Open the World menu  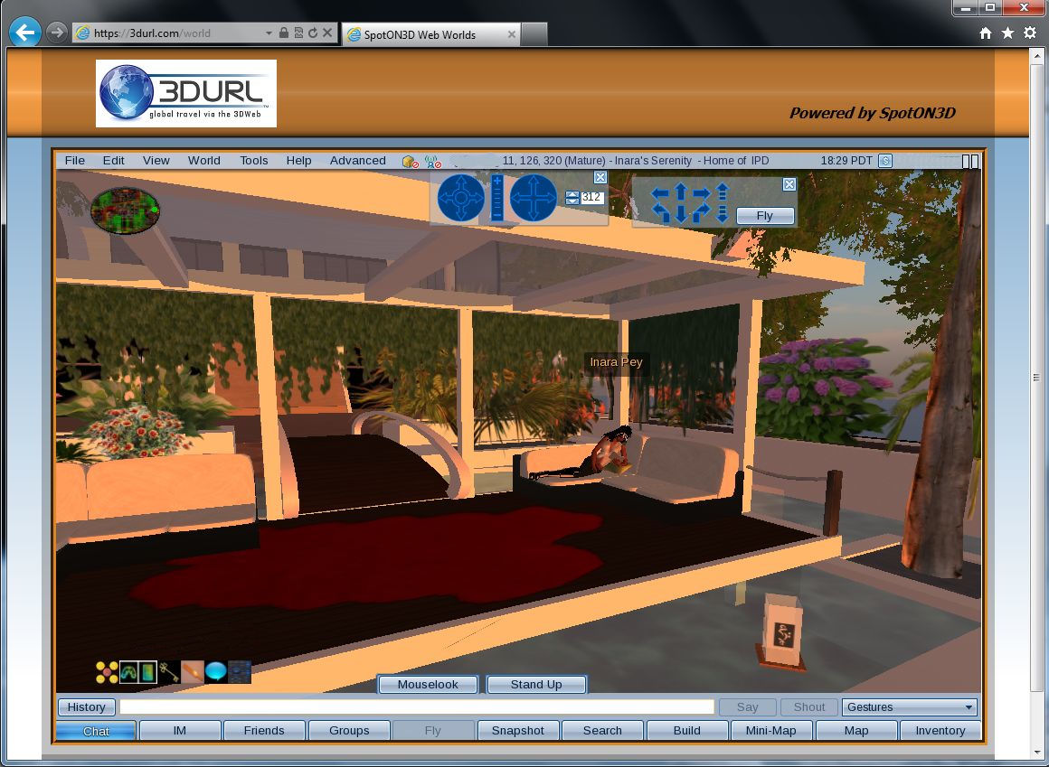[x=203, y=161]
